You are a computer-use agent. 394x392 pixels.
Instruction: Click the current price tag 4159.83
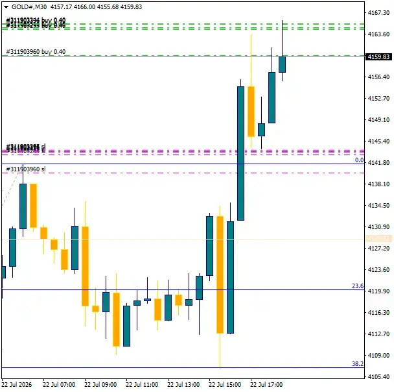pos(378,57)
